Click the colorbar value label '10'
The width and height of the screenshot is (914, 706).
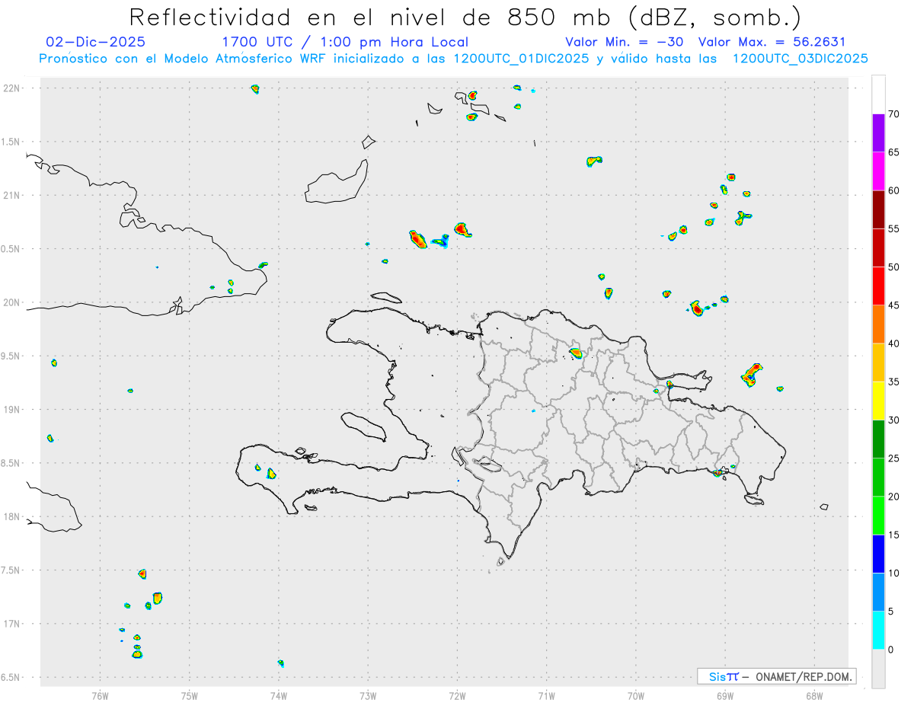pos(894,573)
